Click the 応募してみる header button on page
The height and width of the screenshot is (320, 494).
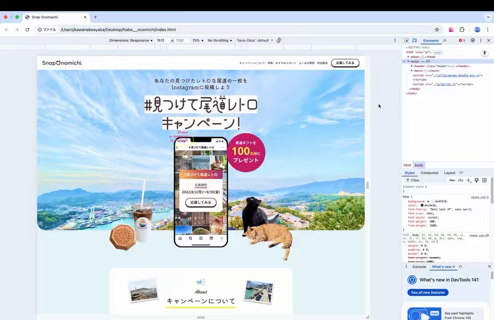345,63
